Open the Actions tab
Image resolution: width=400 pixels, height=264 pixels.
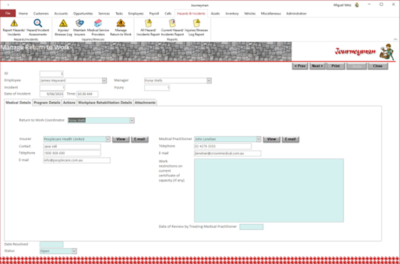click(x=69, y=102)
